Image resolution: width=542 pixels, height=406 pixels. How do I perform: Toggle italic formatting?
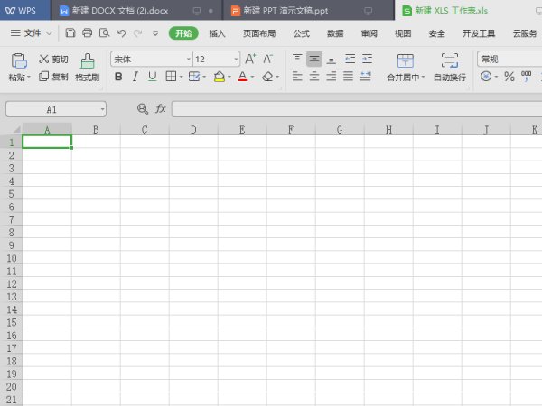click(135, 77)
